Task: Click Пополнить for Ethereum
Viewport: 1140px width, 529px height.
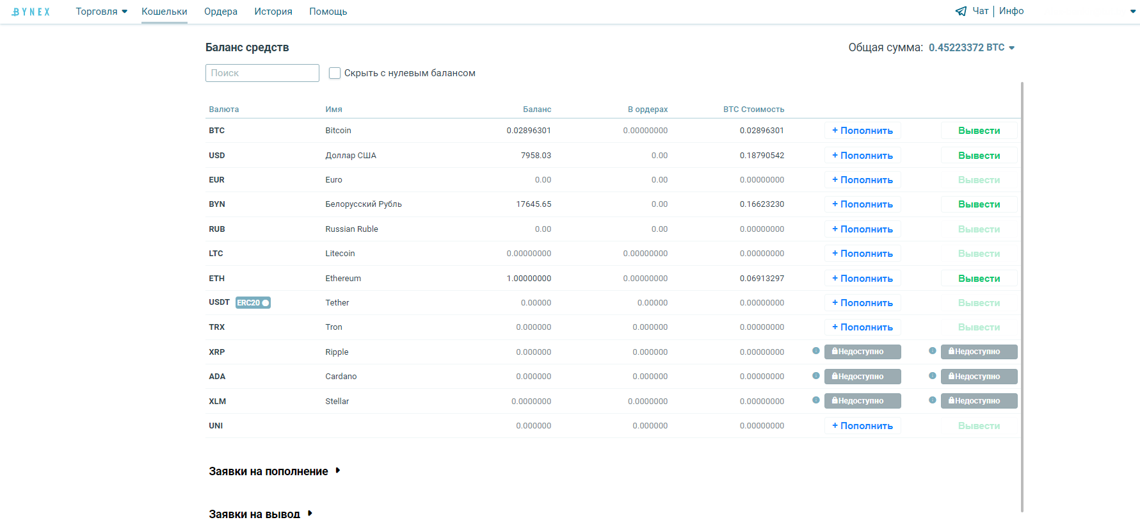Action: 862,279
